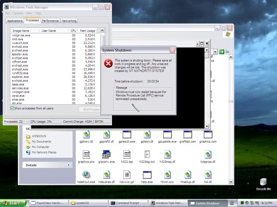
Task: Select the hdashcut.exe speaker icon
Action: 86,175
